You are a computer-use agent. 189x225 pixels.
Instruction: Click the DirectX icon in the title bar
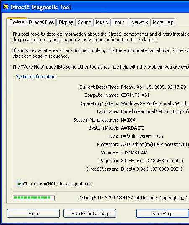click(x=6, y=7)
